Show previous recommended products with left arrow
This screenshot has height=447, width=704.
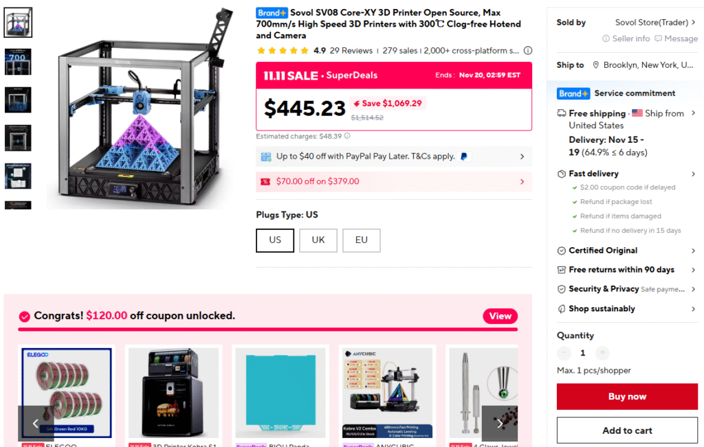[x=36, y=423]
